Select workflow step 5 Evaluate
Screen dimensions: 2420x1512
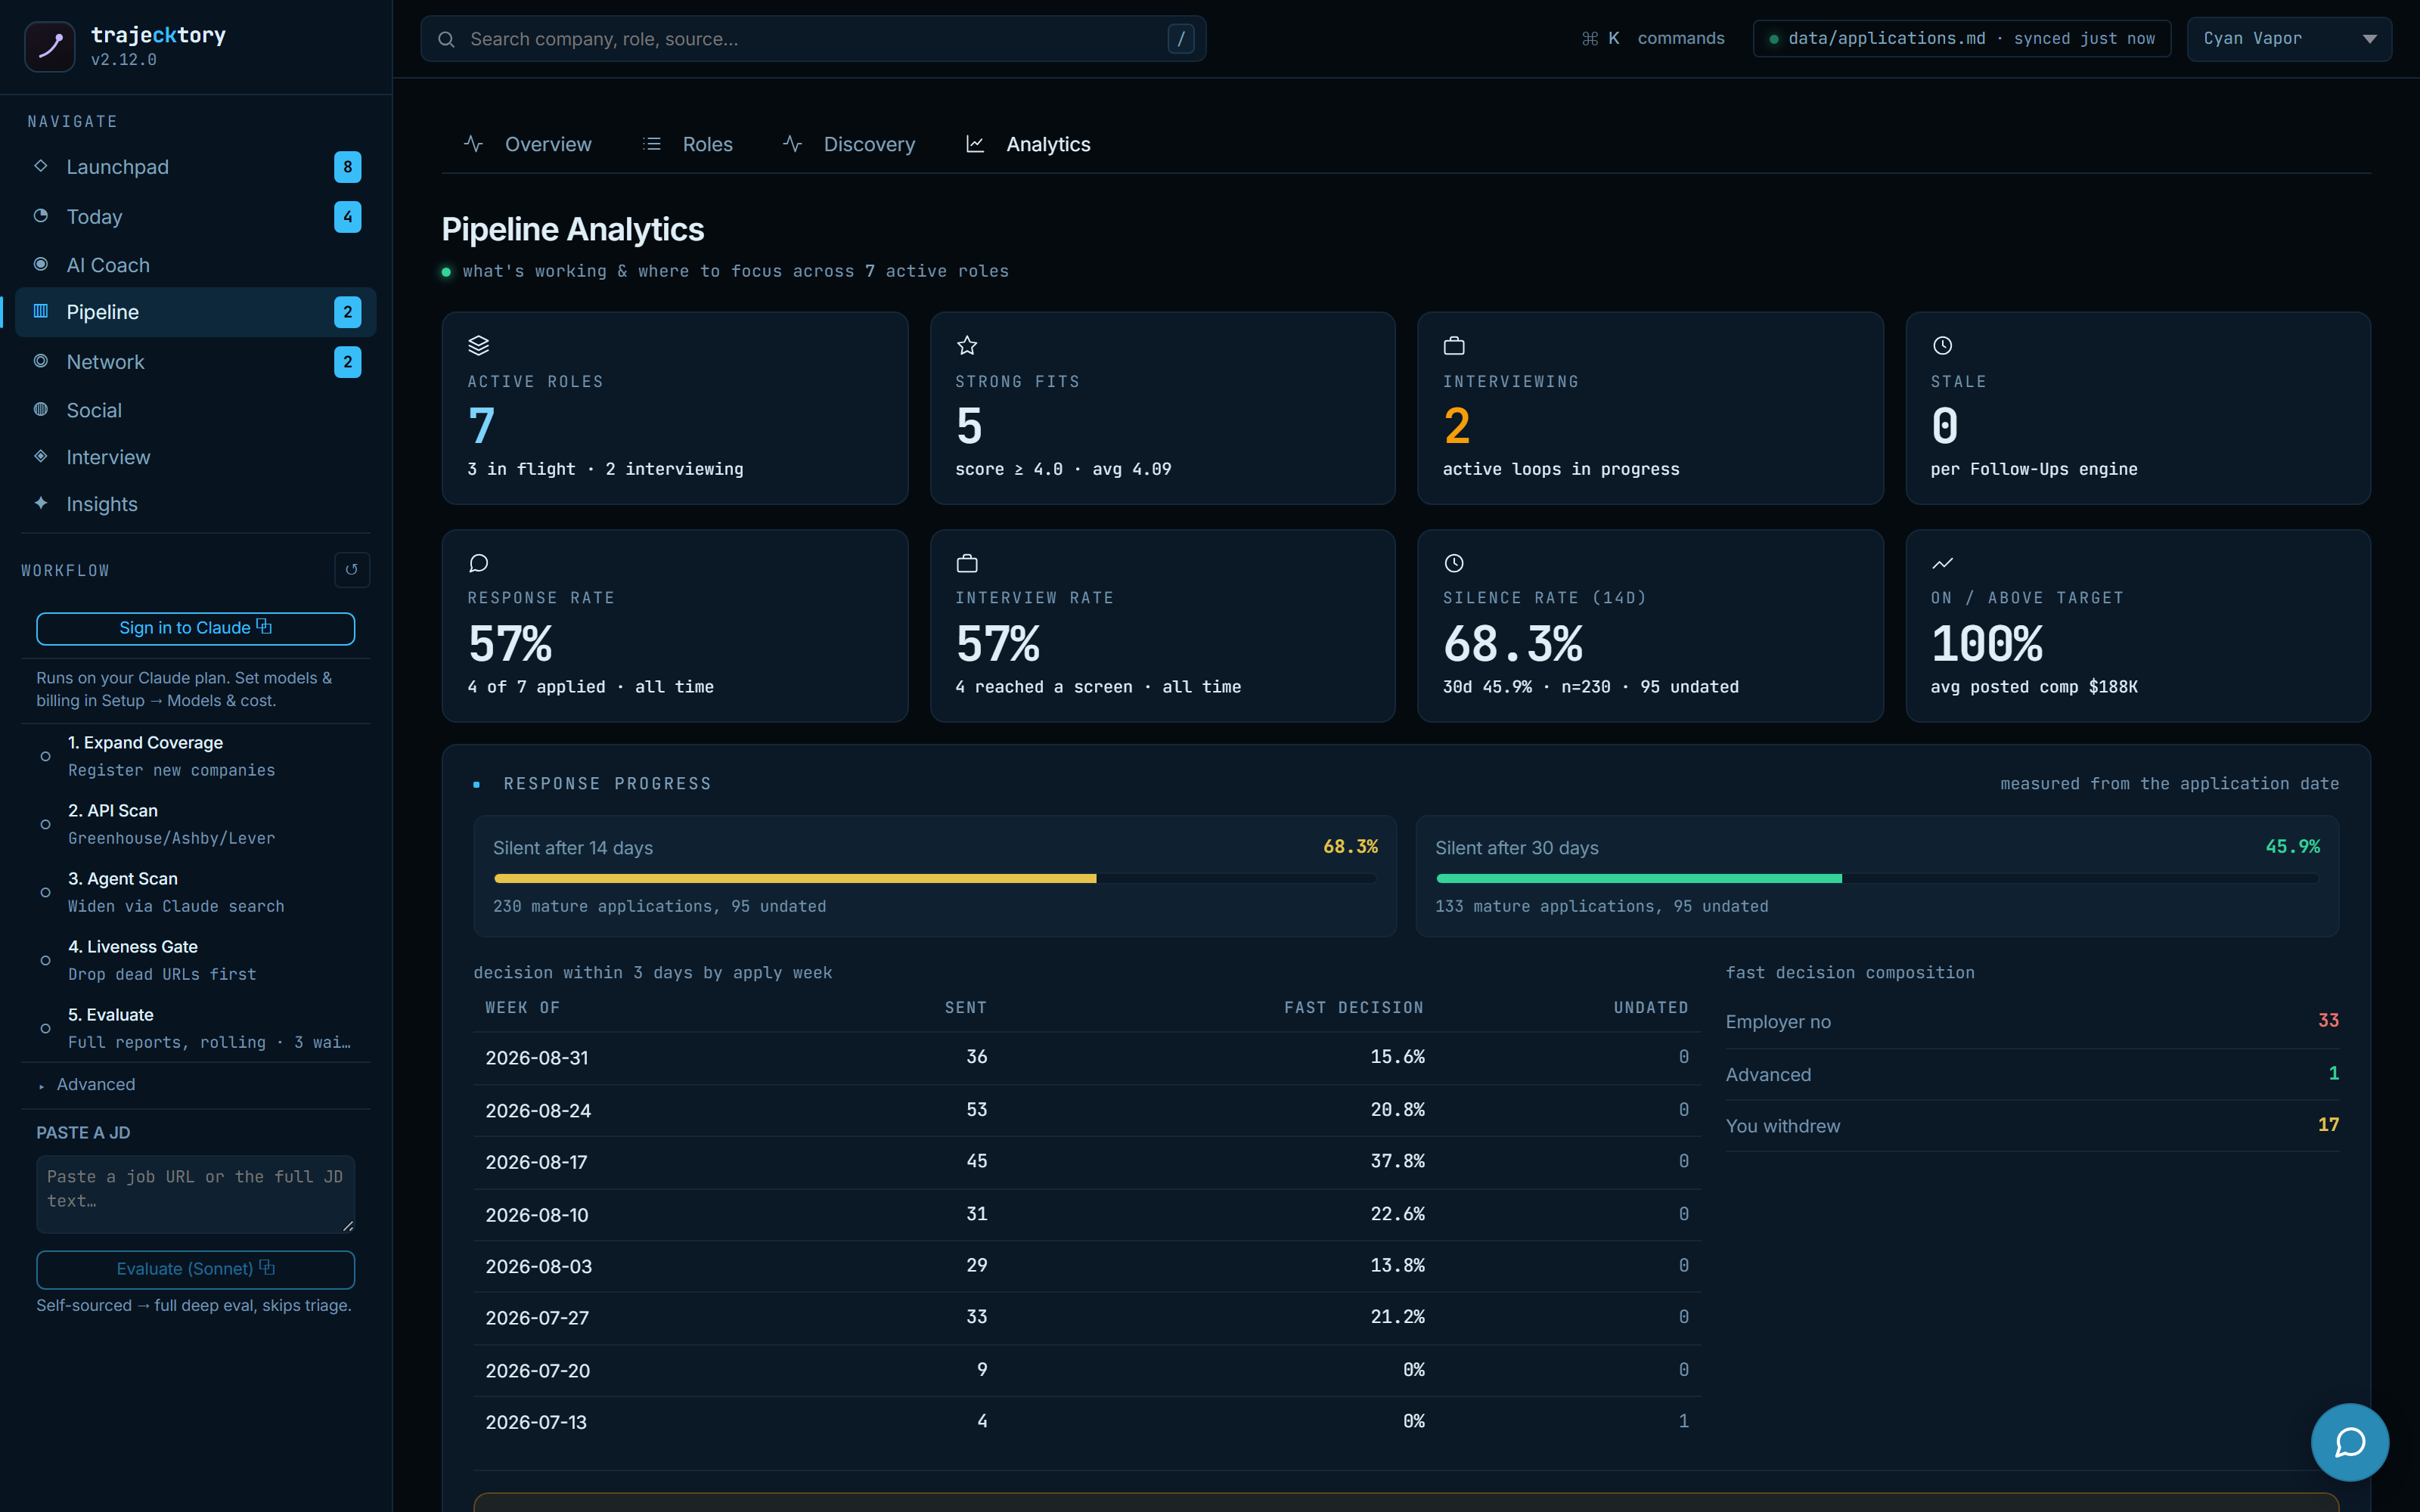point(195,1028)
